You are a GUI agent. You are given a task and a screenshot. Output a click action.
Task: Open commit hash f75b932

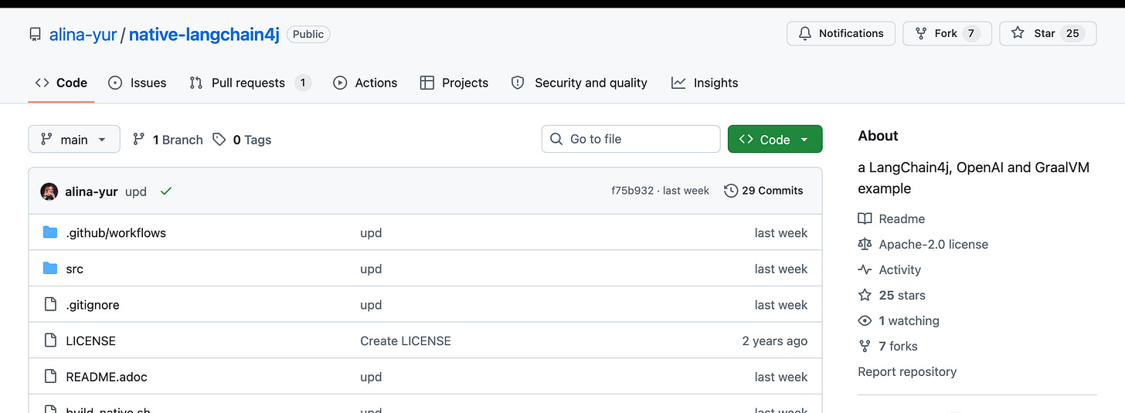[632, 191]
